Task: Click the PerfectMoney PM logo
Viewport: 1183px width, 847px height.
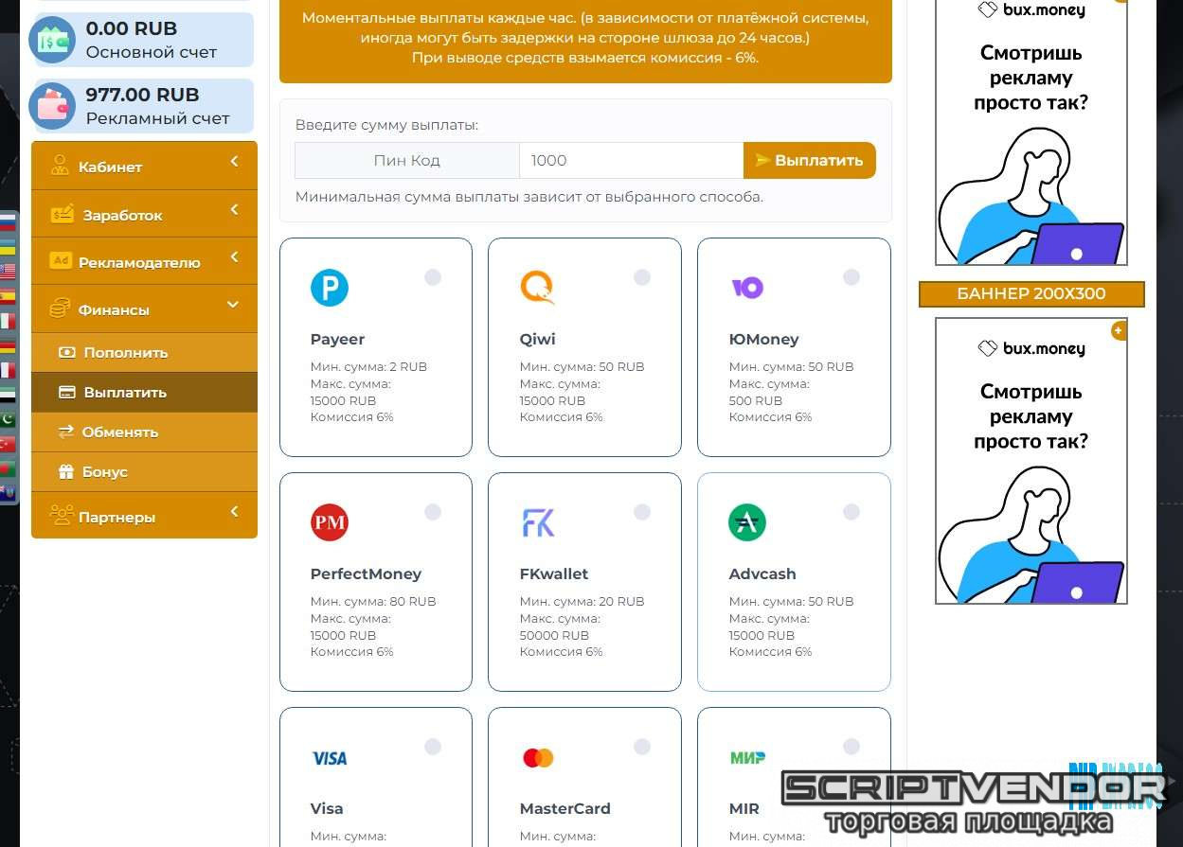Action: pos(330,522)
